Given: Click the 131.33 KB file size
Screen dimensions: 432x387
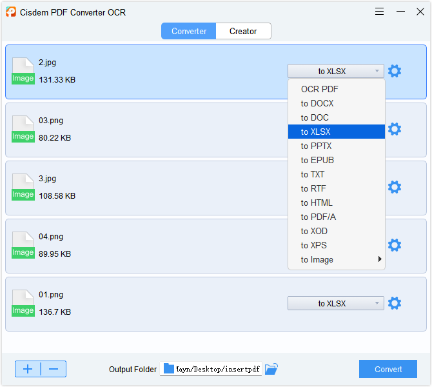Looking at the screenshot, I should coord(57,80).
